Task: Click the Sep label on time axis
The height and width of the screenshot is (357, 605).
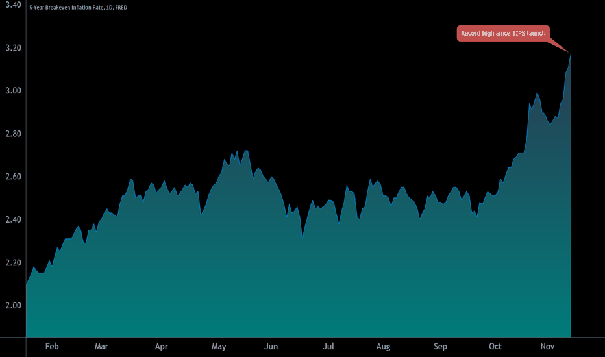Action: coord(440,347)
